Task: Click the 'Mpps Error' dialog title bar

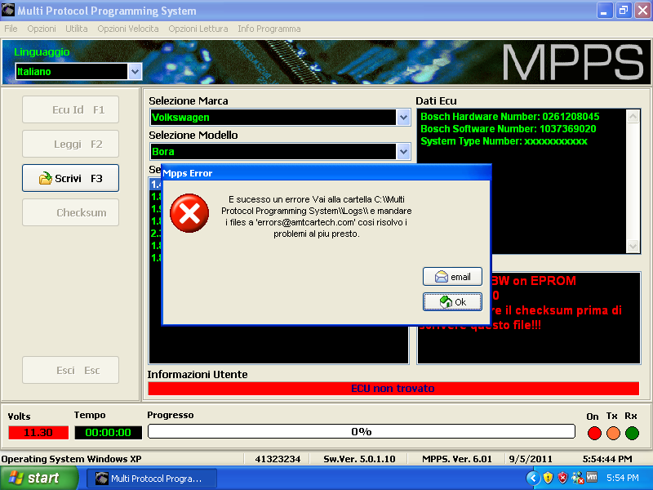Action: click(326, 173)
